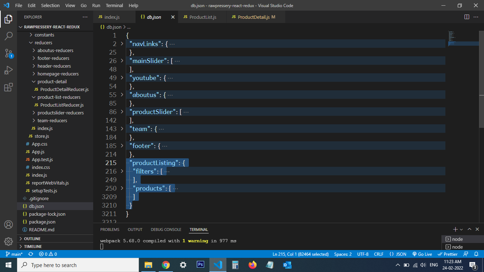484x272 pixels.
Task: Switch to the ProductList.js tab
Action: point(202,17)
